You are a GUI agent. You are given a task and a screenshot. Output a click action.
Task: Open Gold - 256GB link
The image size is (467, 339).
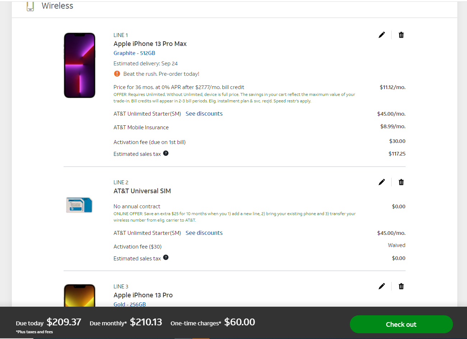pyautogui.click(x=130, y=304)
